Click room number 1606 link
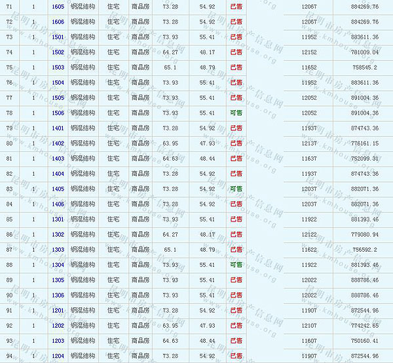This screenshot has width=393, height=363. pos(58,22)
